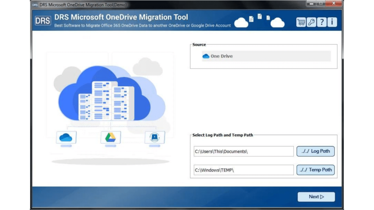This screenshot has width=374, height=210.
Task: Click the left cloud graphic in the header
Action: (241, 22)
